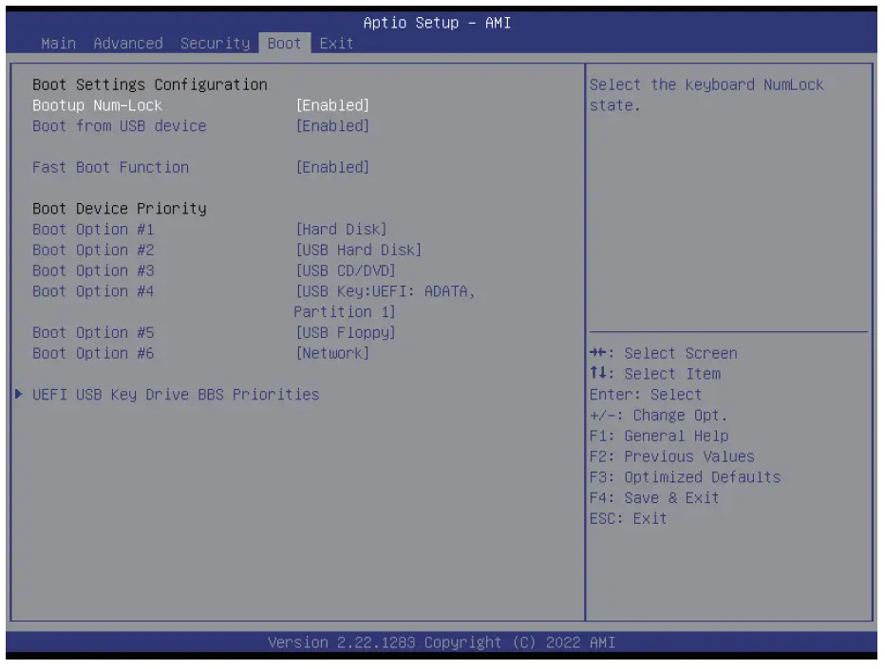Viewport: 885px width, 669px height.
Task: Open the Advanced tab
Action: (128, 44)
